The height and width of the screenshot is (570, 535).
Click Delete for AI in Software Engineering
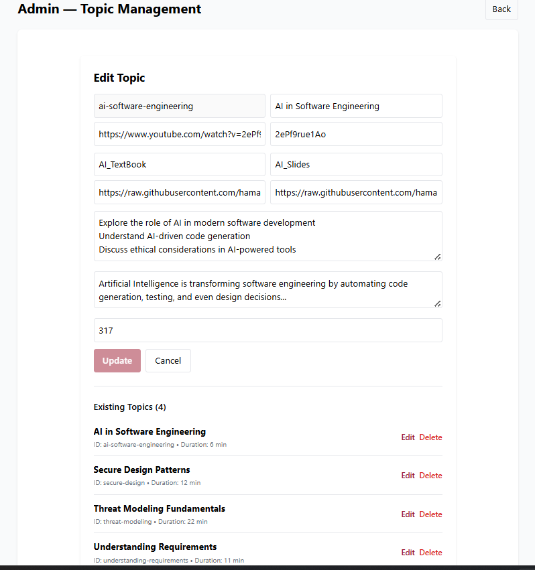click(x=430, y=437)
